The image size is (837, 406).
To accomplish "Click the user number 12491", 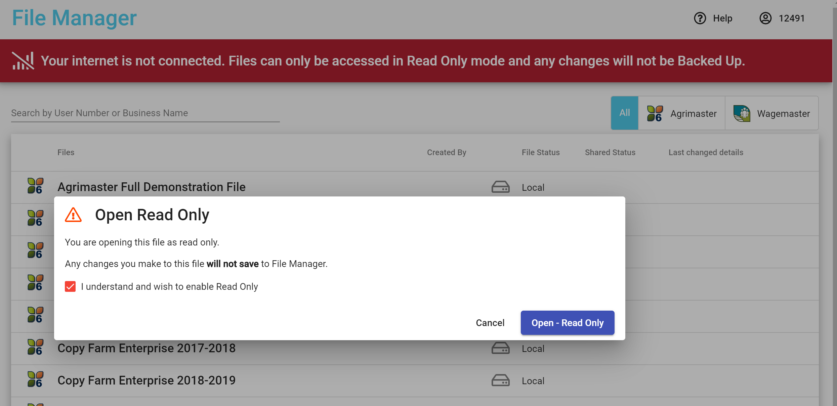I will (x=792, y=18).
